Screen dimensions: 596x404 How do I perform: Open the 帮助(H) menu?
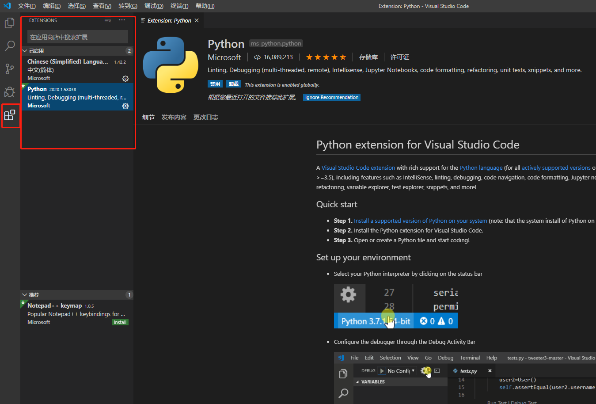tap(205, 6)
